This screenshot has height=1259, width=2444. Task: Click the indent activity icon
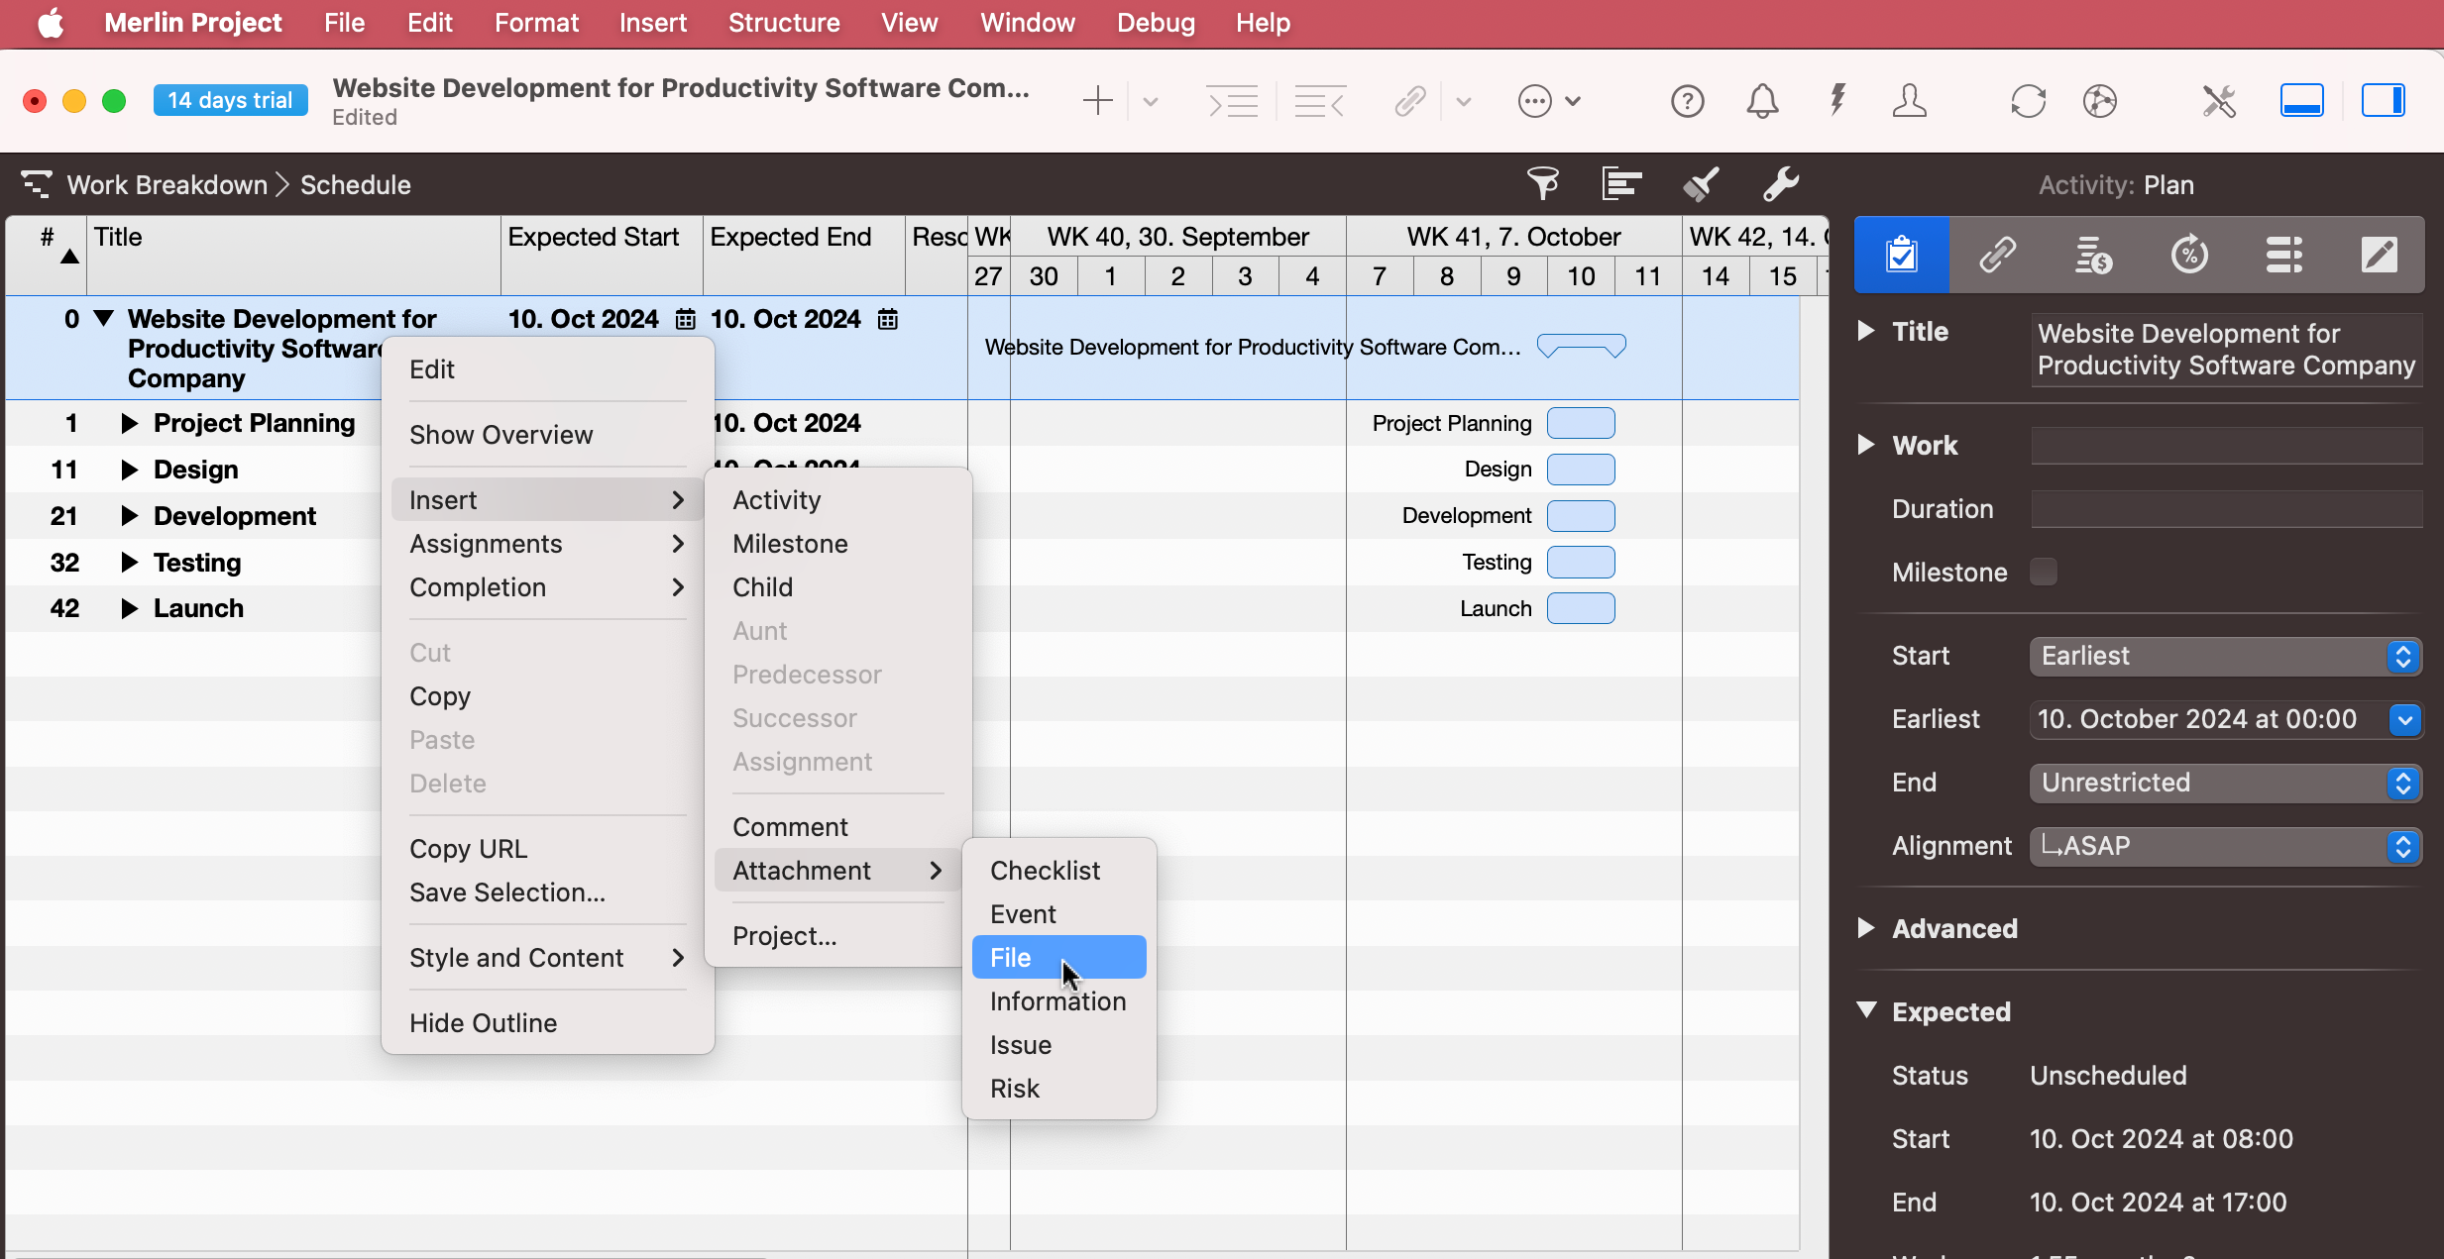point(1232,101)
